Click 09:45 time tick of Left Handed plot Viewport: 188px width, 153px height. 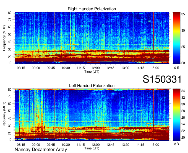click(51, 145)
